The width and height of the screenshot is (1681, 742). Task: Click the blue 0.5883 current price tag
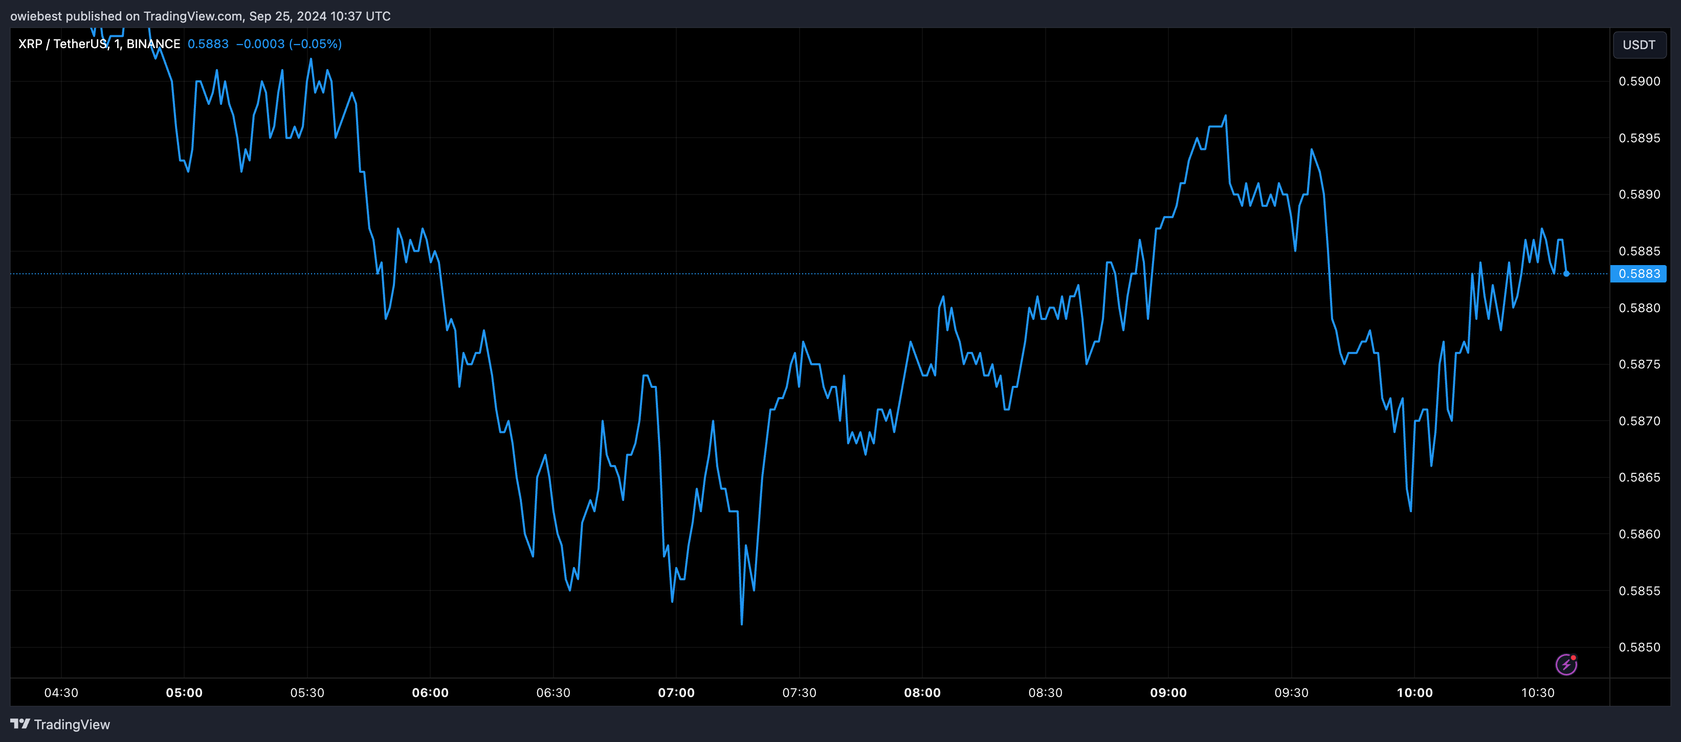point(1639,273)
